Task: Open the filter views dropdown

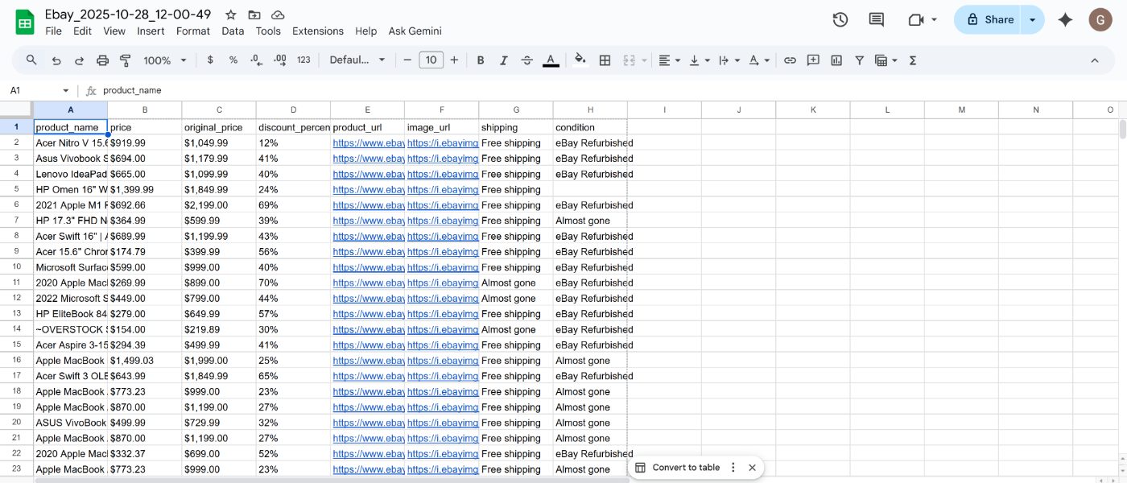Action: point(885,60)
